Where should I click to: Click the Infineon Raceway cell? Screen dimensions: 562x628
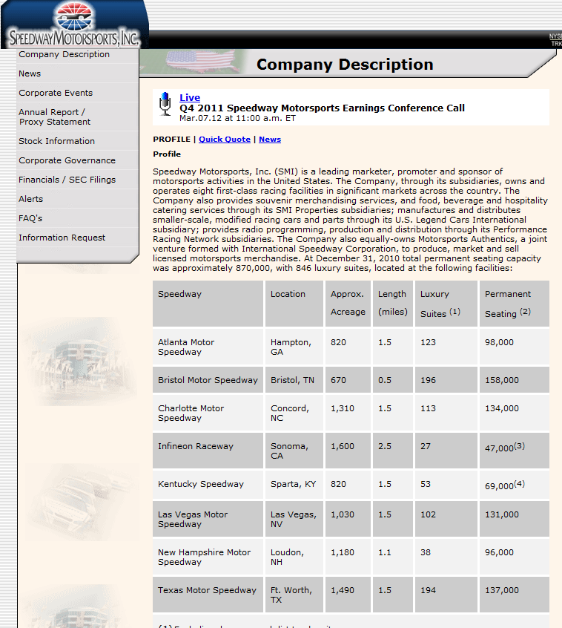click(x=208, y=451)
